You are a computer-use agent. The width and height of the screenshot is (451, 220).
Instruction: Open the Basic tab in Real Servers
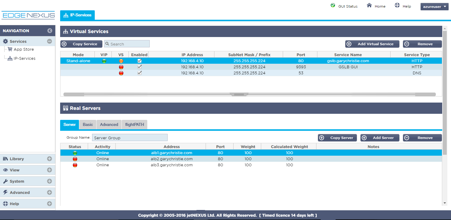click(87, 124)
